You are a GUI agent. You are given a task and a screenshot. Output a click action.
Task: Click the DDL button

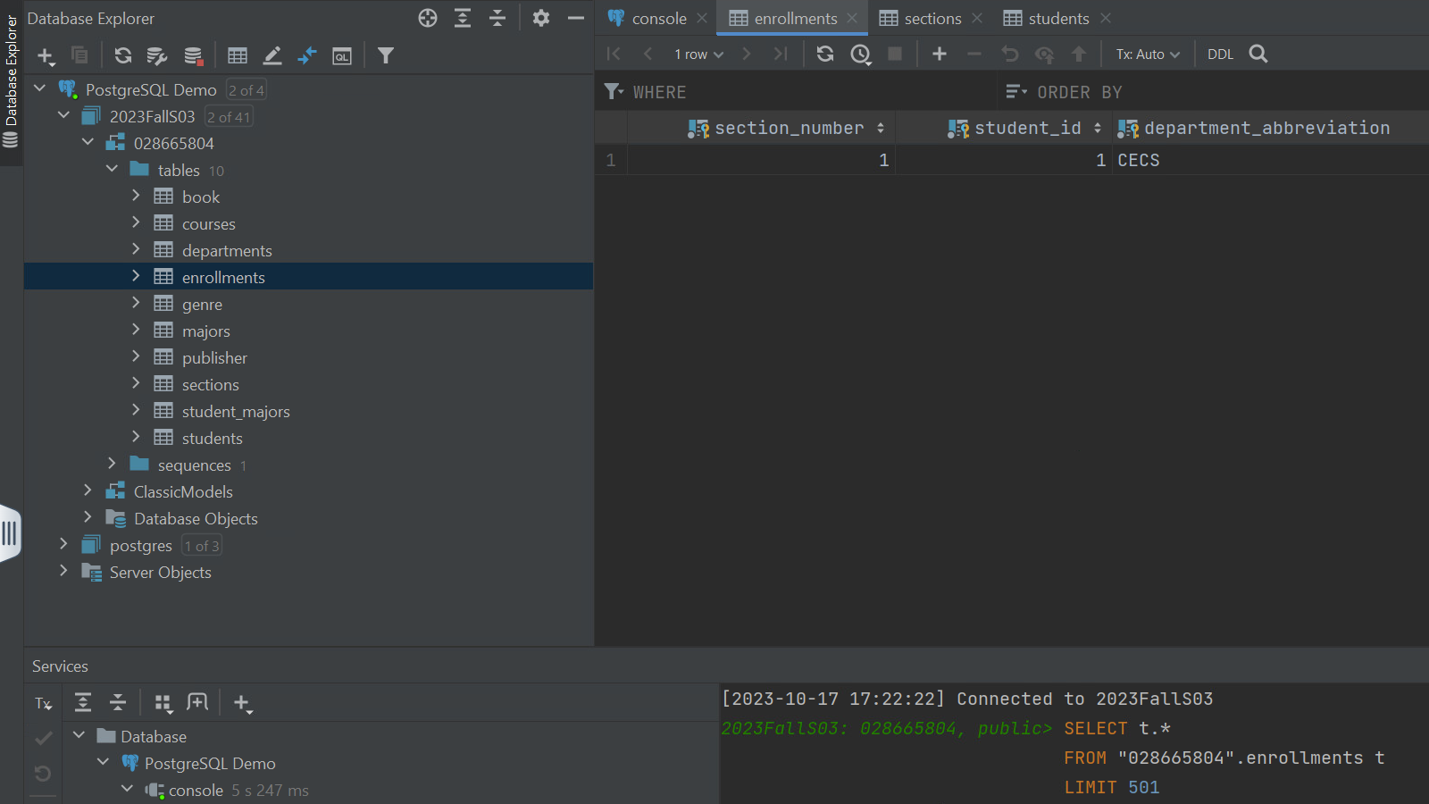(x=1220, y=54)
